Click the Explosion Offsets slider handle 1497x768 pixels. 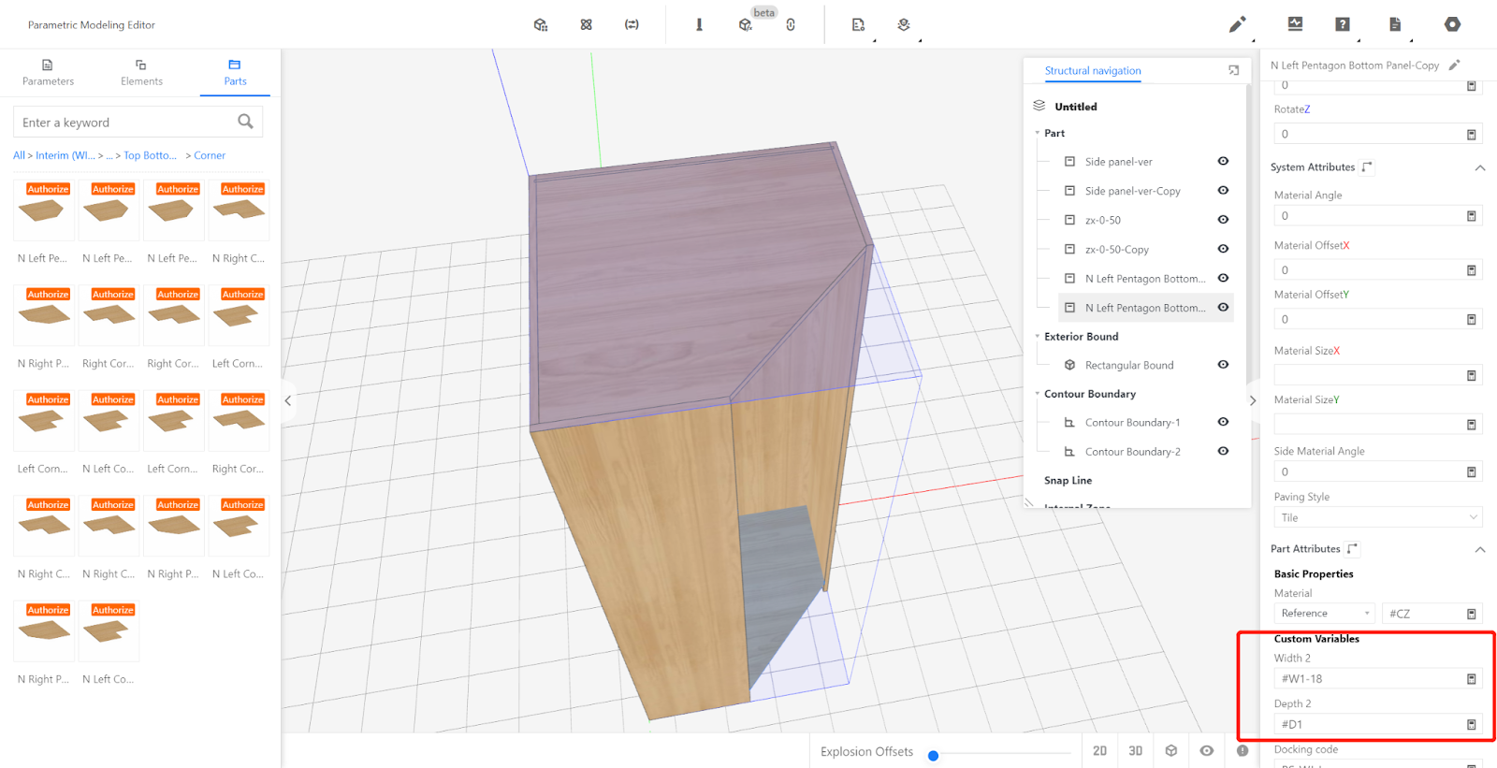tap(933, 756)
